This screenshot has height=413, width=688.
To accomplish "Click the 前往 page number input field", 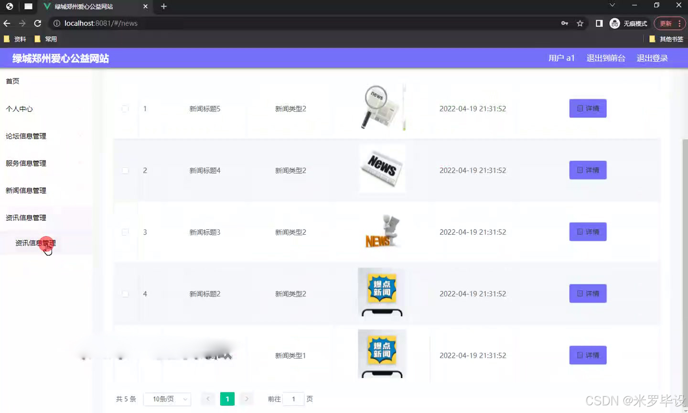I will (x=293, y=399).
